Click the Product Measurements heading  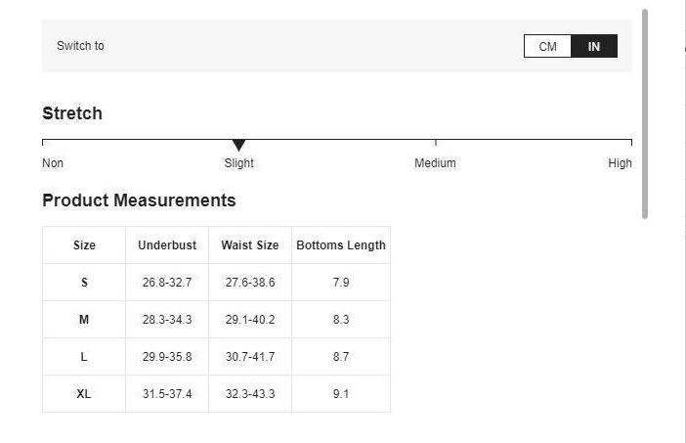click(x=139, y=200)
